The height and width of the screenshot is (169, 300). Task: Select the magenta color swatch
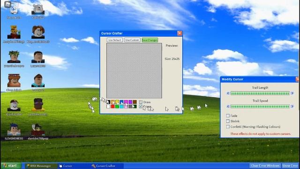click(x=126, y=102)
